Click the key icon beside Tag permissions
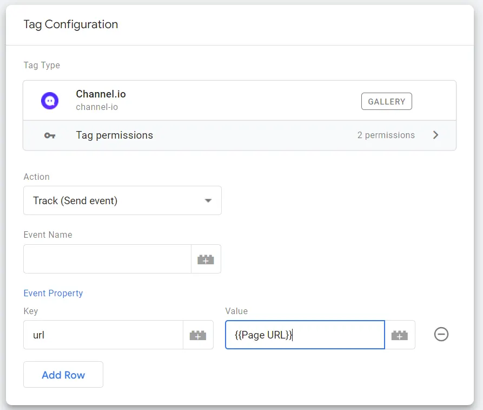Screen dimensions: 483x410 pyautogui.click(x=50, y=135)
